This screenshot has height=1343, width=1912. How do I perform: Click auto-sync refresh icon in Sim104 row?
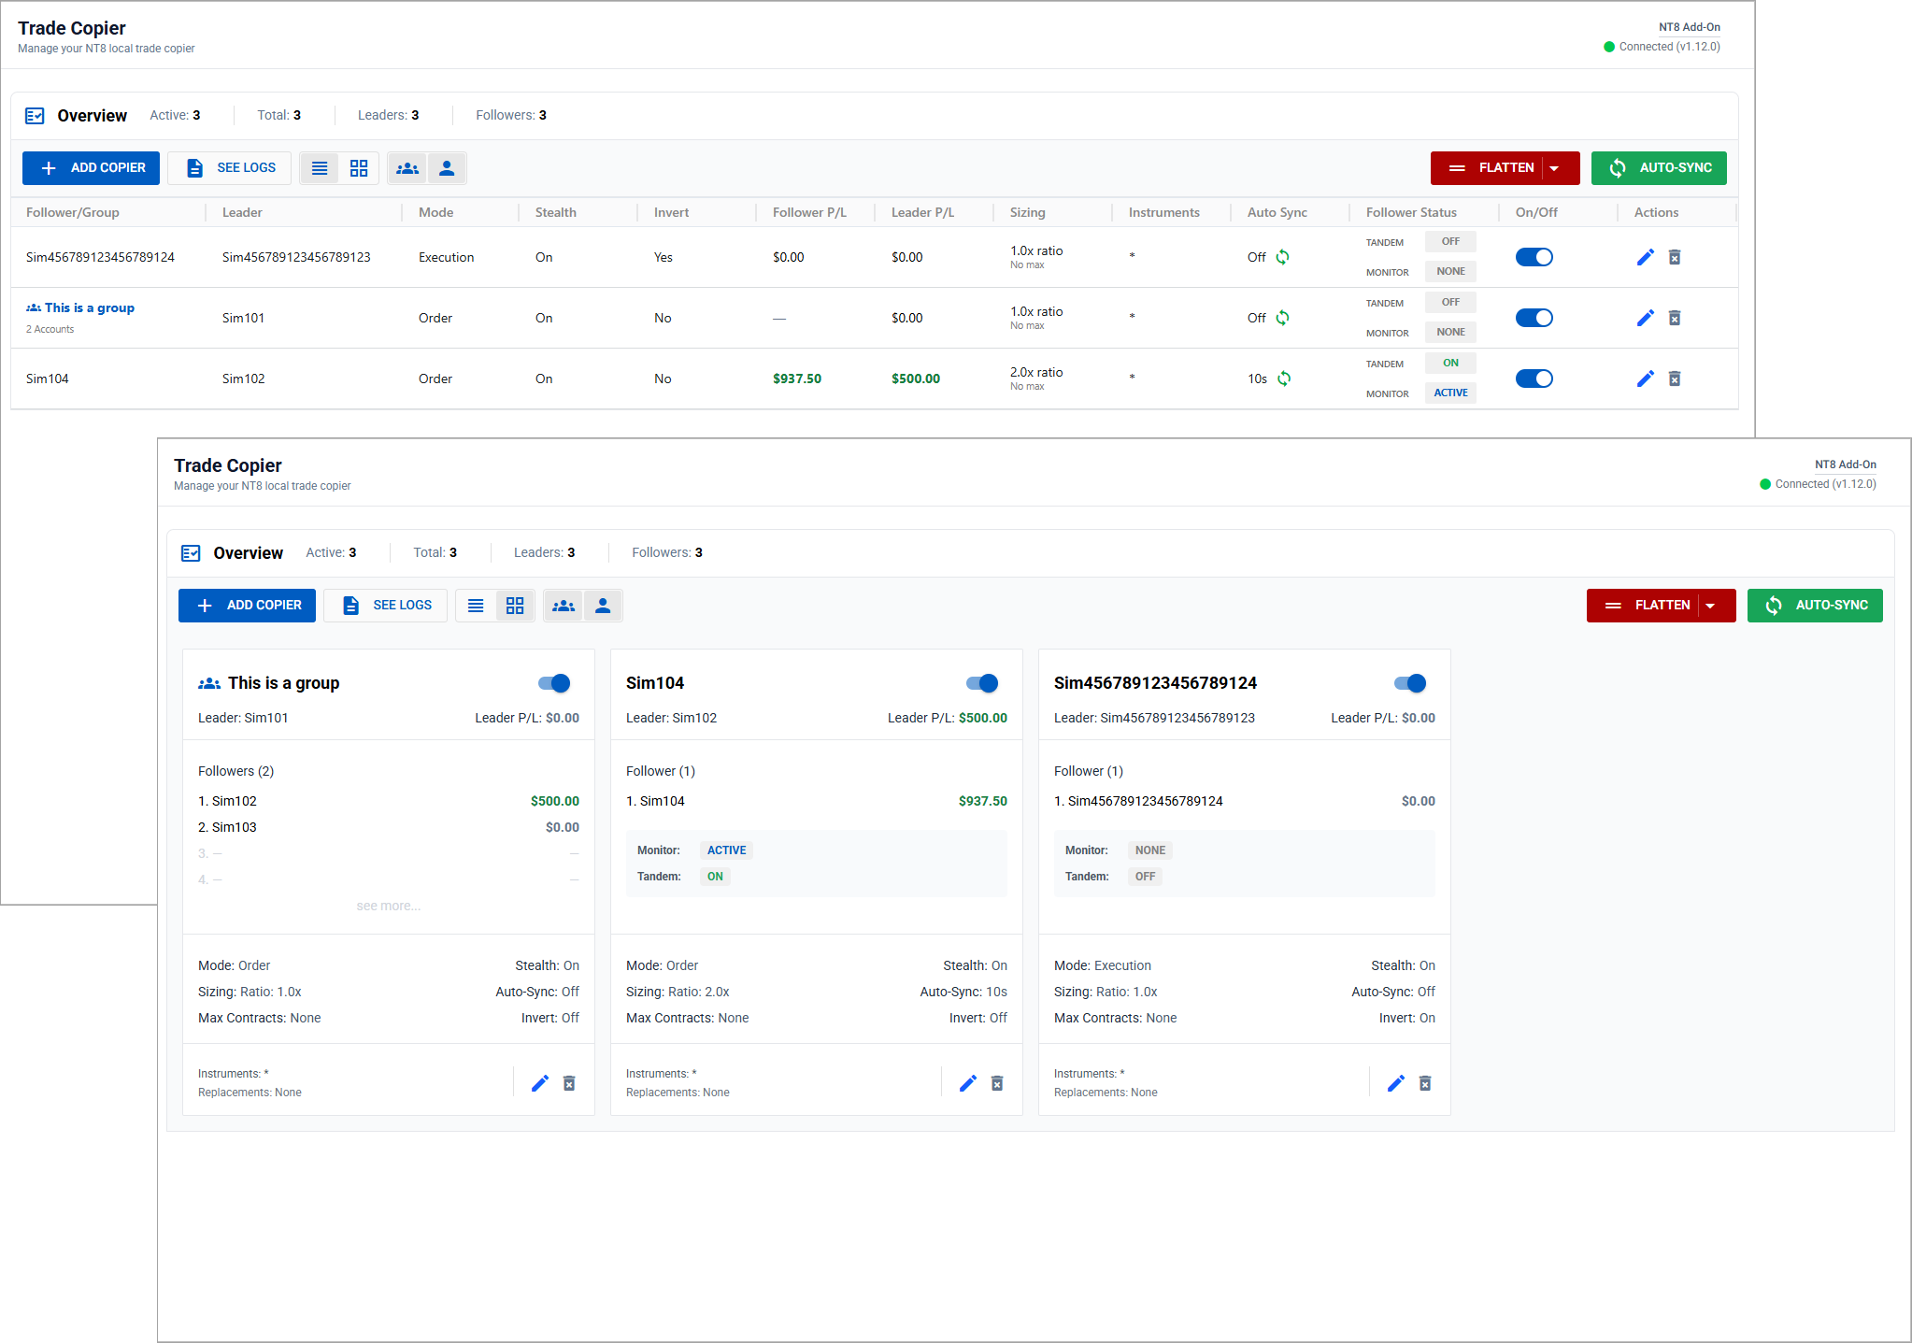coord(1284,379)
